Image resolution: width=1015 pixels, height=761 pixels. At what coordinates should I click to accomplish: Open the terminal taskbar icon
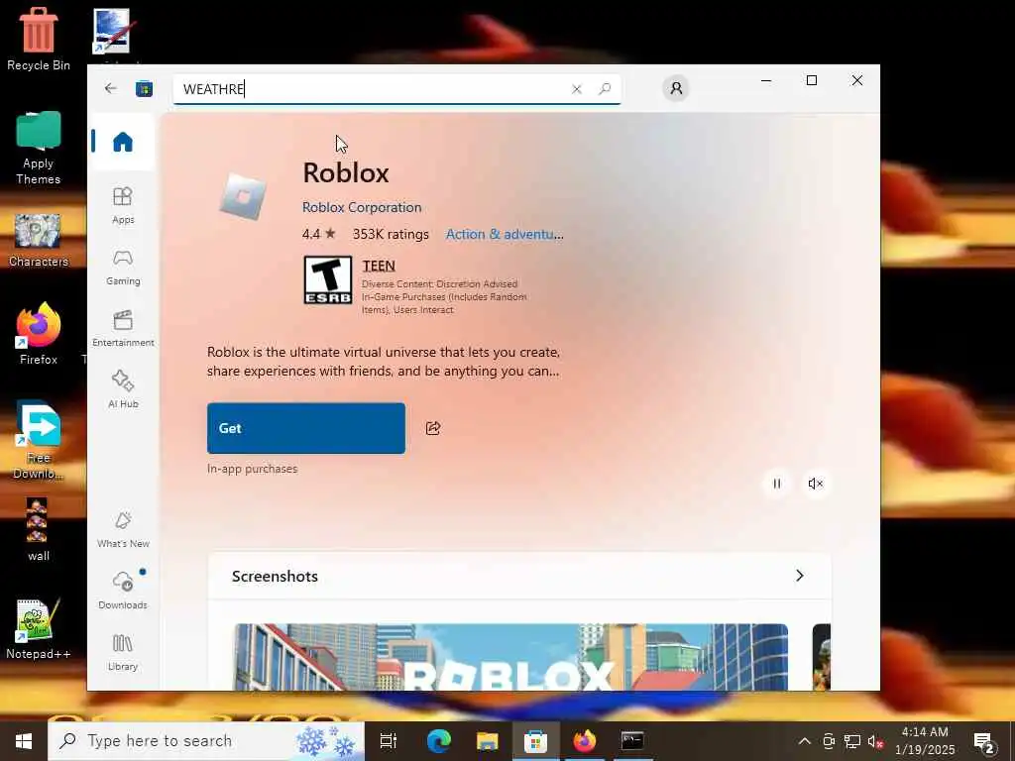[632, 741]
